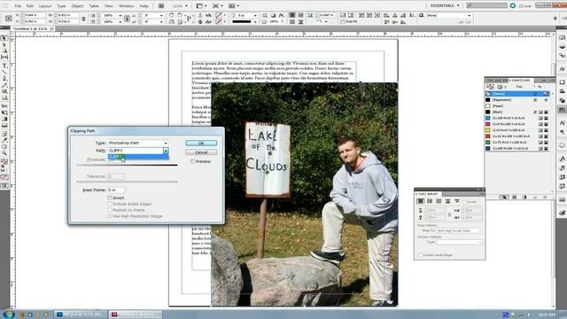Open the Effects (fx) panel icon in dock
Viewport: 567px width, 319px height.
562,69
